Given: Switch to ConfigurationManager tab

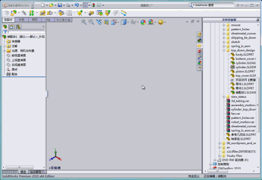Looking at the screenshot, I should pyautogui.click(x=18, y=27).
